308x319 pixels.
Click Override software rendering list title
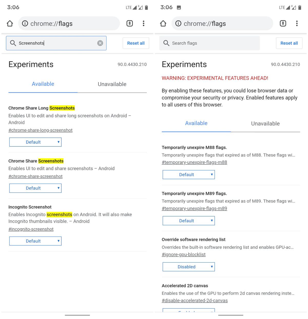click(194, 240)
